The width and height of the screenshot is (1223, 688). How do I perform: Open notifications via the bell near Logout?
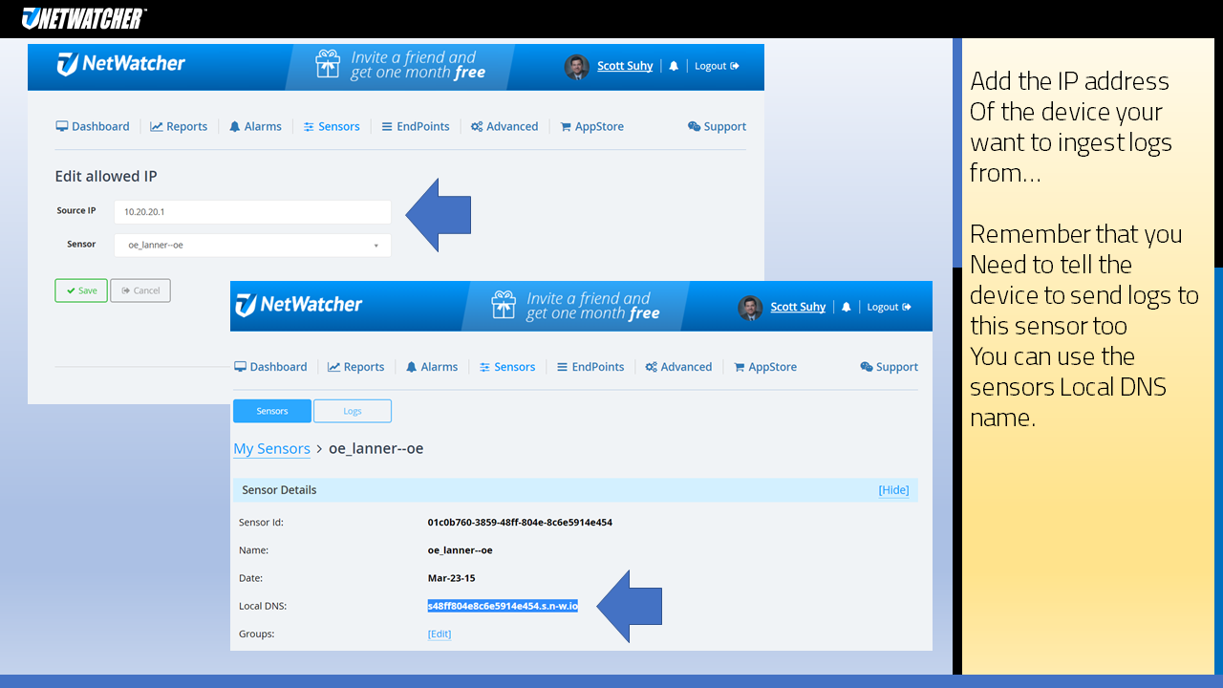(674, 65)
